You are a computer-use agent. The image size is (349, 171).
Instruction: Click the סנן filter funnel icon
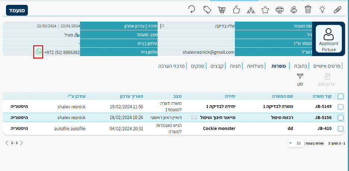[x=300, y=76]
